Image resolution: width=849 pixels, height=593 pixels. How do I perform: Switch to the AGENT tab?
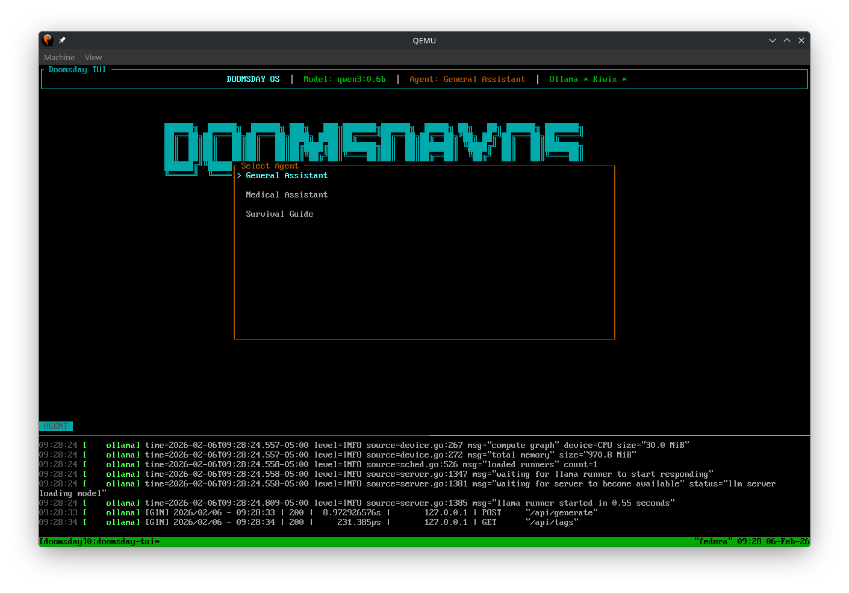(x=56, y=426)
